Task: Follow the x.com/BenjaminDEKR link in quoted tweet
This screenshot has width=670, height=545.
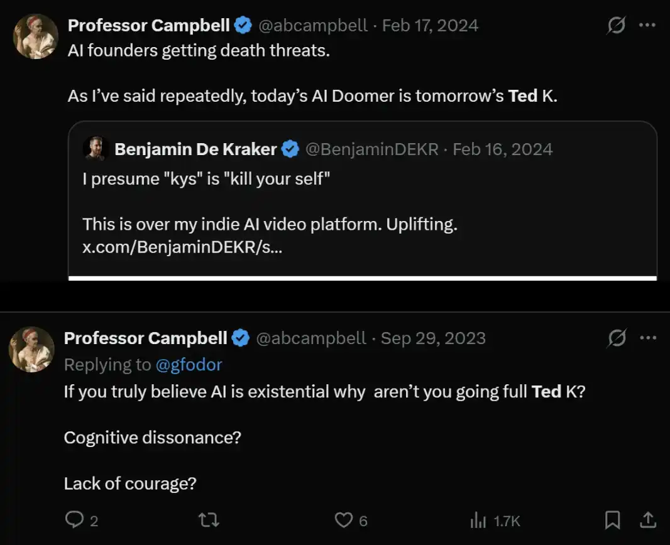Action: [x=182, y=247]
